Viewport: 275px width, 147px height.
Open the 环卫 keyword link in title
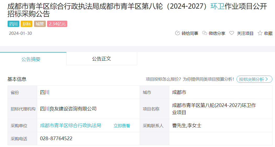coord(217,6)
